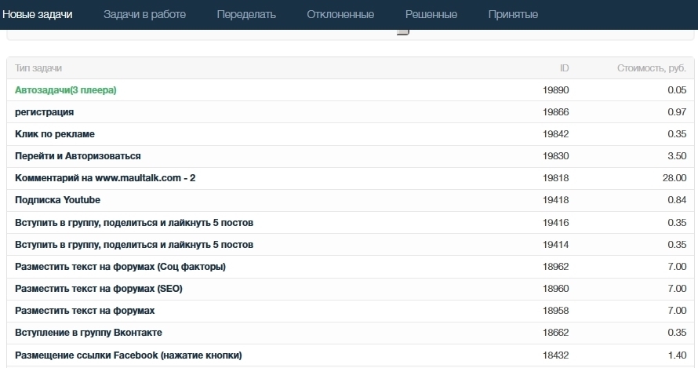
Task: Open the регистрация task
Action: 44,112
